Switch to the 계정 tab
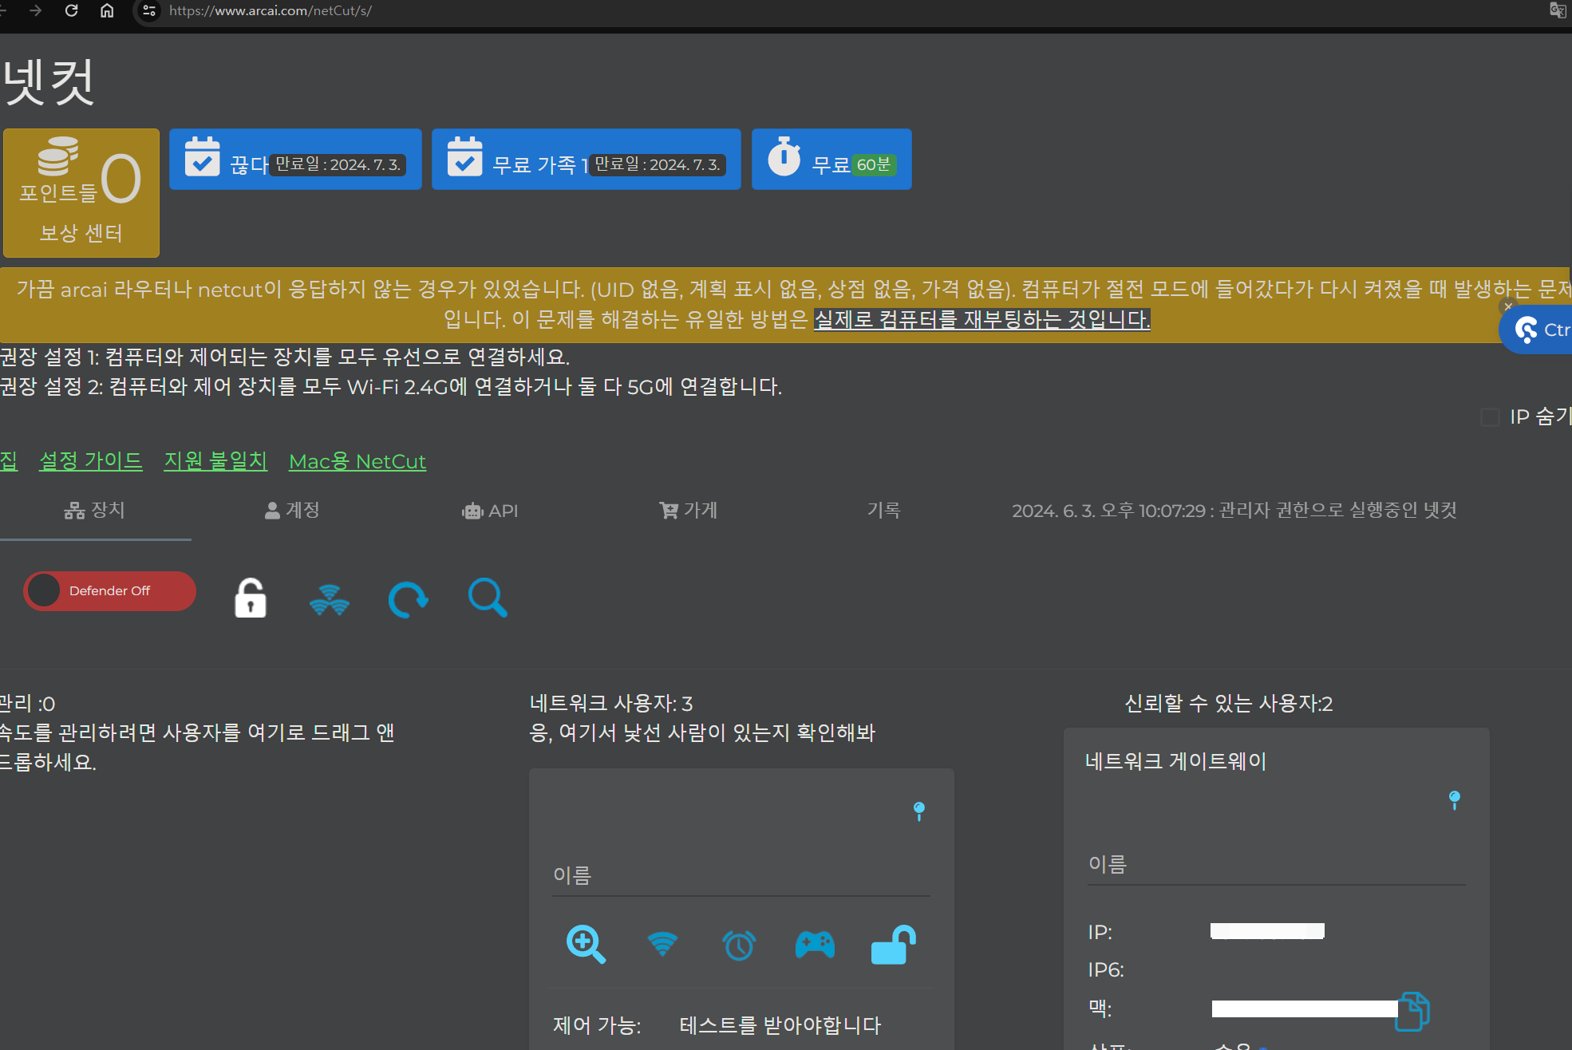This screenshot has width=1572, height=1050. pos(292,511)
